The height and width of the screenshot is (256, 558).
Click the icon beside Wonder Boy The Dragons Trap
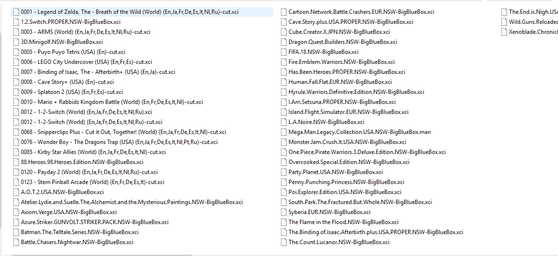pos(16,142)
